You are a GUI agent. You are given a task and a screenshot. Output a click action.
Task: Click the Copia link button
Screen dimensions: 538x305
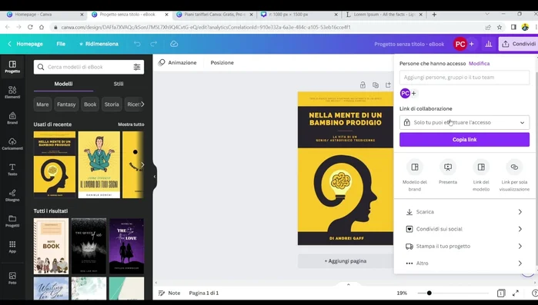464,140
